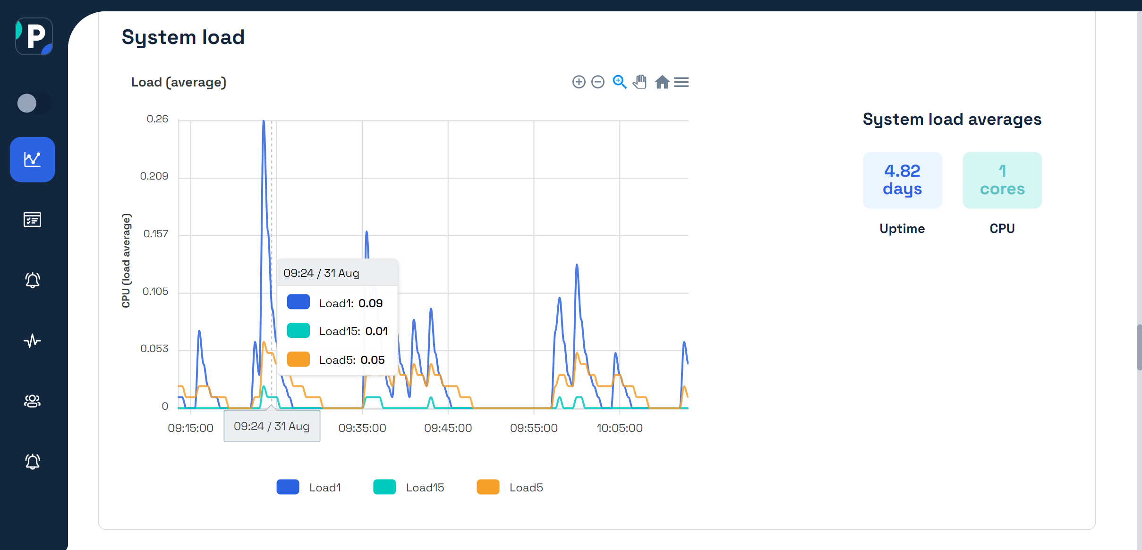Click the 1 cores CPU card
Screen dimensions: 1142x550
(x=1002, y=180)
